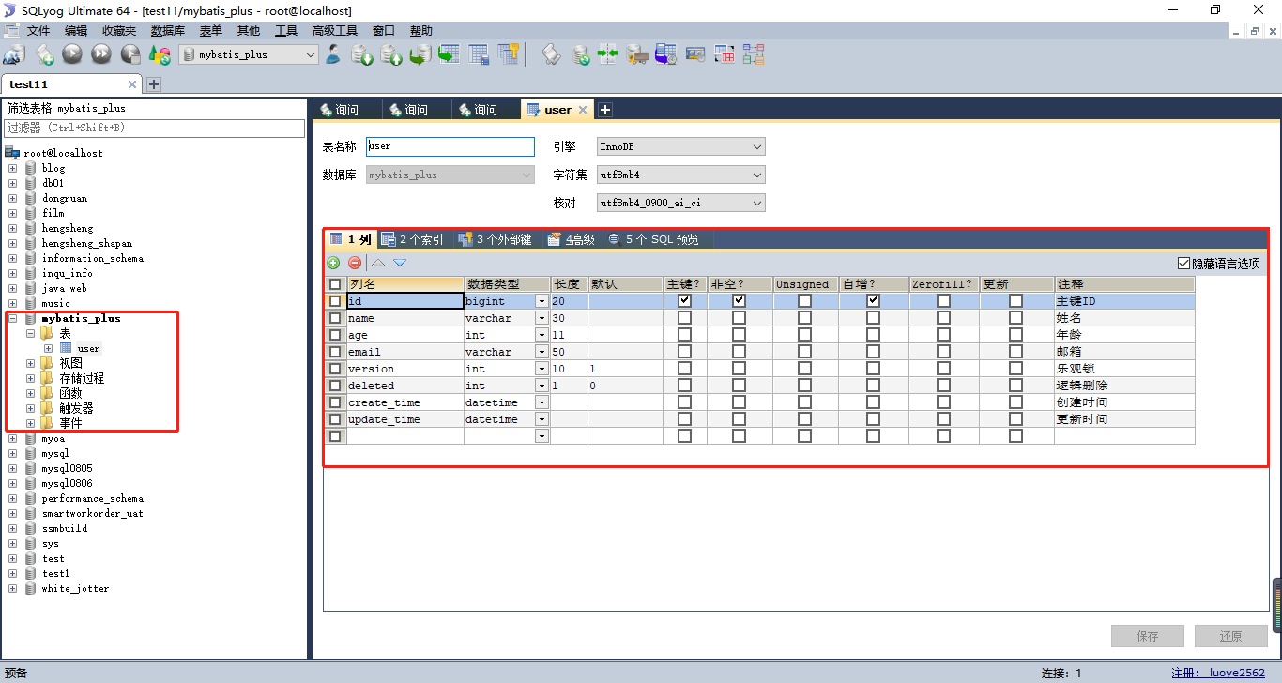Image resolution: width=1282 pixels, height=683 pixels.
Task: Switch to 5 个 SQL 预览 tab
Action: click(x=654, y=239)
